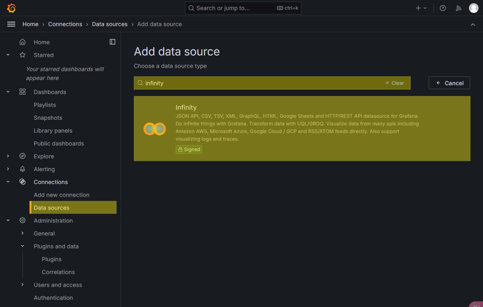Click the Cancel button
Image resolution: width=483 pixels, height=307 pixels.
pos(449,83)
